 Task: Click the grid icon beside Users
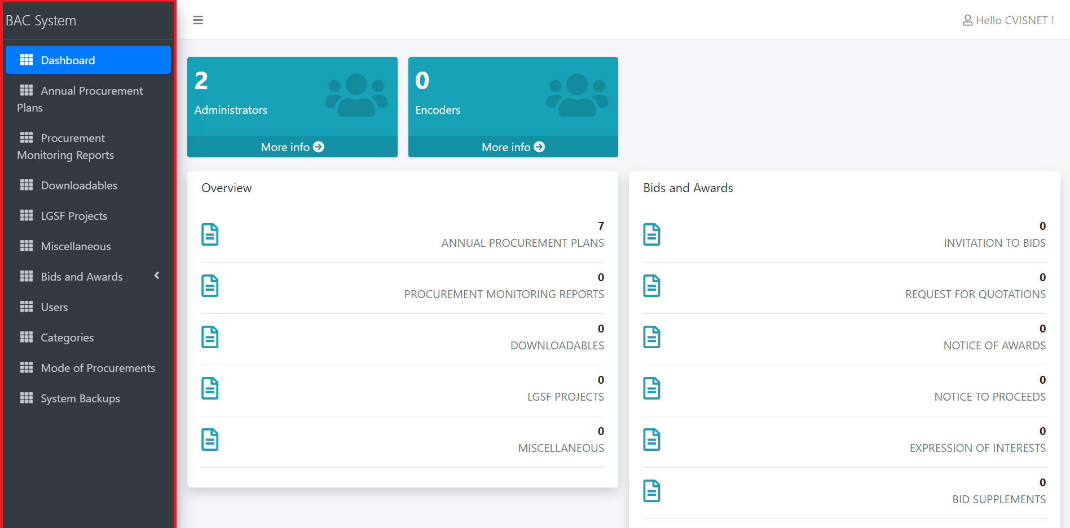coord(27,307)
